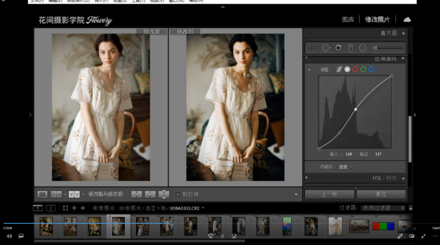Click the curve input value 129
The height and width of the screenshot is (245, 440).
[349, 154]
